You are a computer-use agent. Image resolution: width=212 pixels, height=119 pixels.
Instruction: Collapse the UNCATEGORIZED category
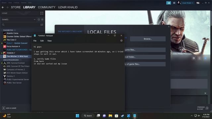pos(11,60)
